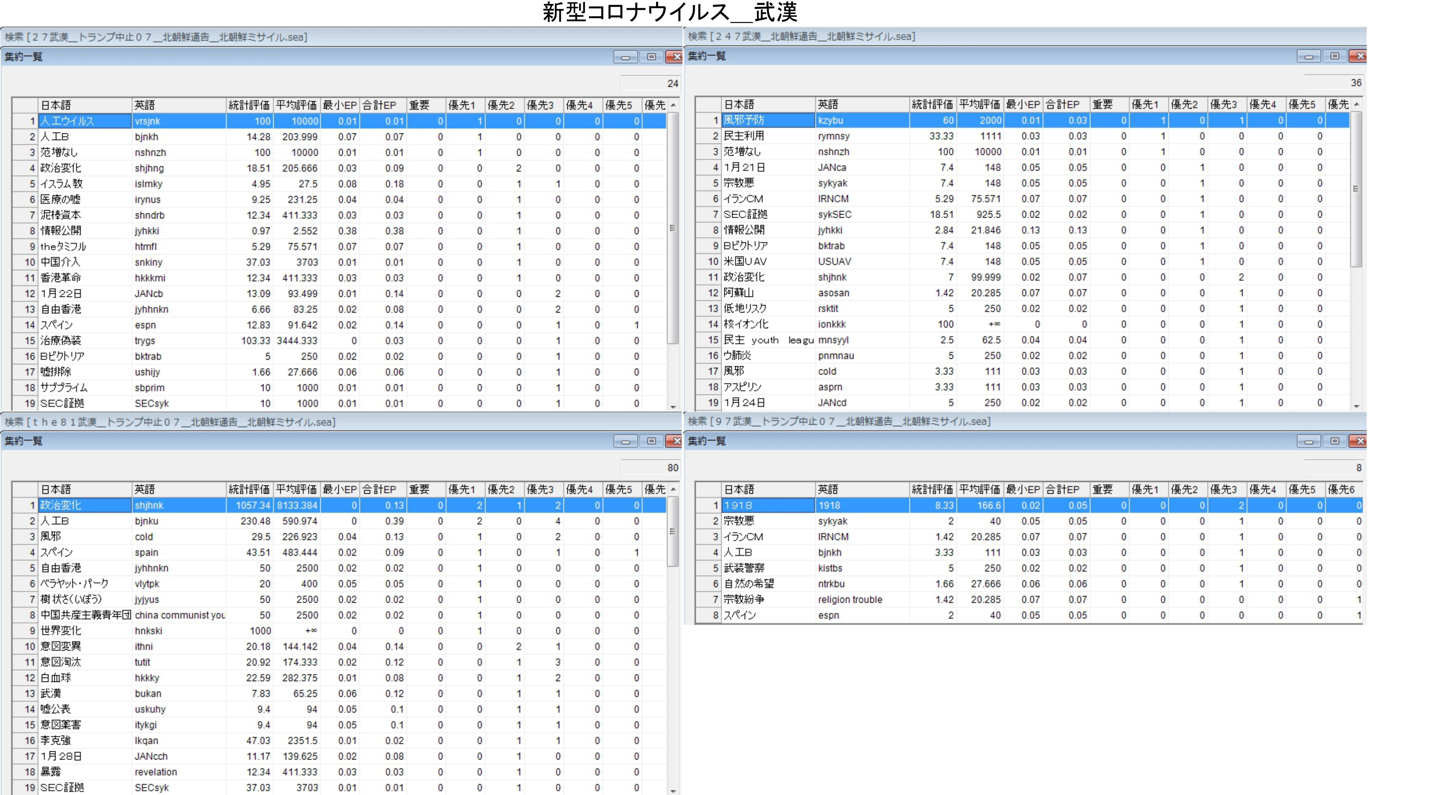Restore the top-right 集約一覧 window
This screenshot has width=1442, height=795.
pyautogui.click(x=1335, y=56)
